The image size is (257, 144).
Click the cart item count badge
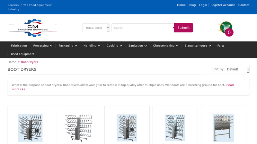229,33
